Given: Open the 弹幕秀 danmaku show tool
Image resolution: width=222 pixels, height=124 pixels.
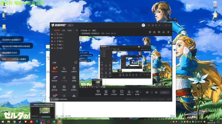Looking at the screenshot, I should (64, 88).
